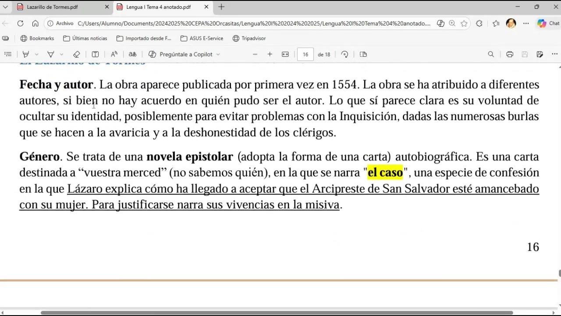Select the add text tool
This screenshot has height=316, width=561.
click(95, 54)
